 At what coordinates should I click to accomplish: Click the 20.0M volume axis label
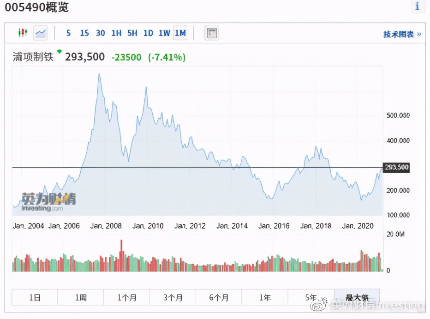[x=395, y=234]
